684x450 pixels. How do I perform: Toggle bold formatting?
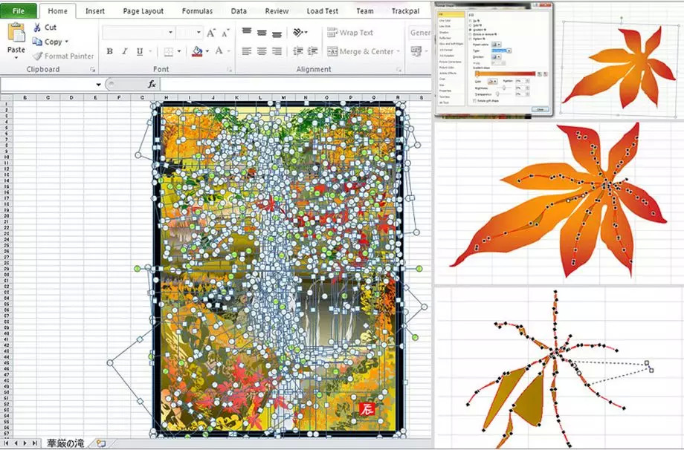pyautogui.click(x=110, y=51)
